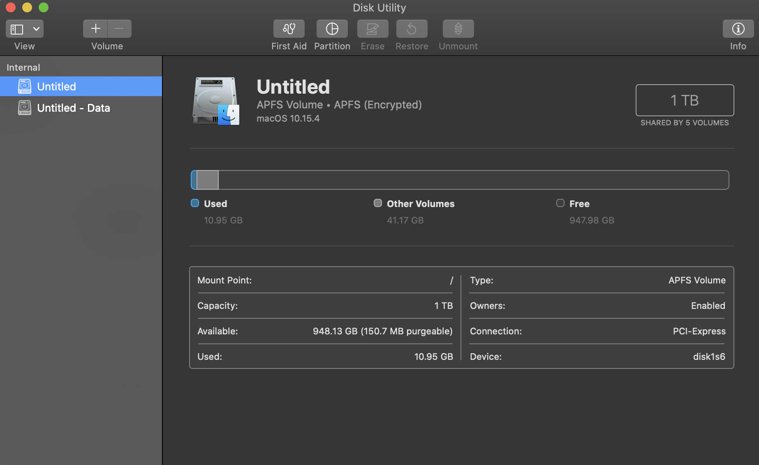This screenshot has height=465, width=759.
Task: Click the Untitled volume title heading
Action: (x=293, y=87)
